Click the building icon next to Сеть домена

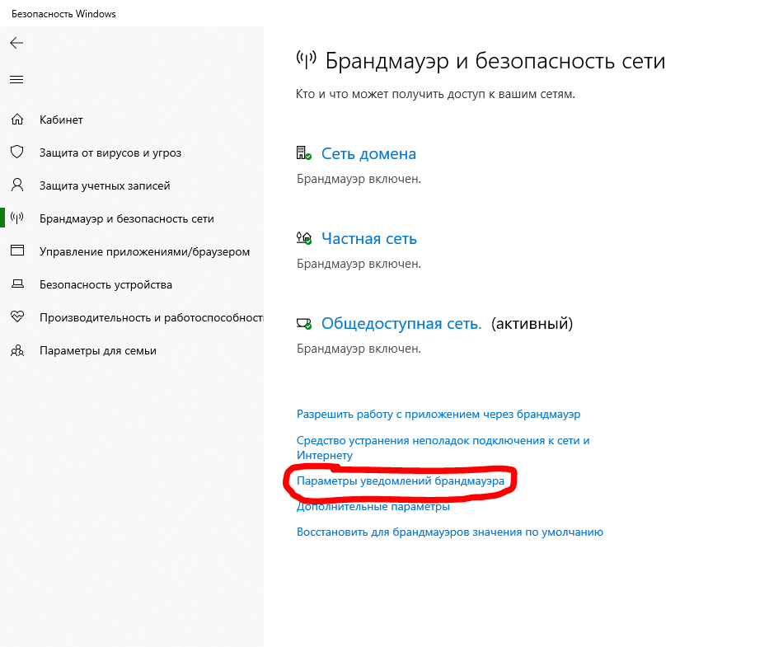(304, 153)
